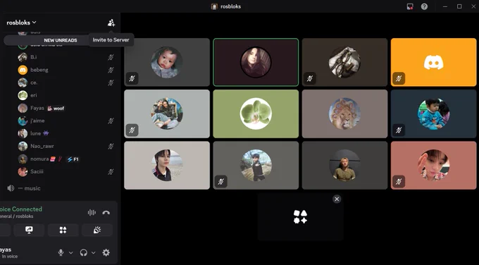Viewport: 479px width, 265px height.
Task: Click the muted mic icon in j'aime's row
Action: point(111,121)
